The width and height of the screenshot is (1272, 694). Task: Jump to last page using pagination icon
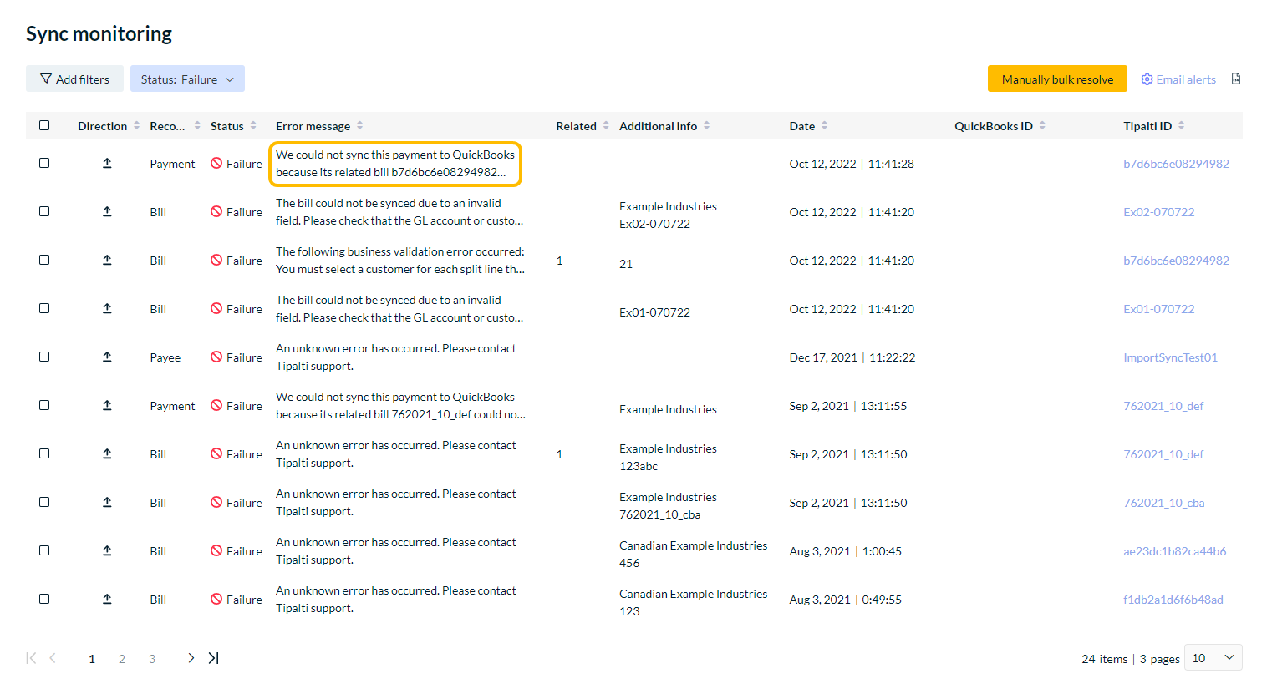coord(214,658)
